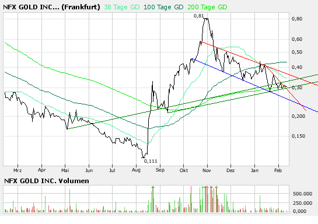Click the red arrow-topped August volume bar

[153, 199]
